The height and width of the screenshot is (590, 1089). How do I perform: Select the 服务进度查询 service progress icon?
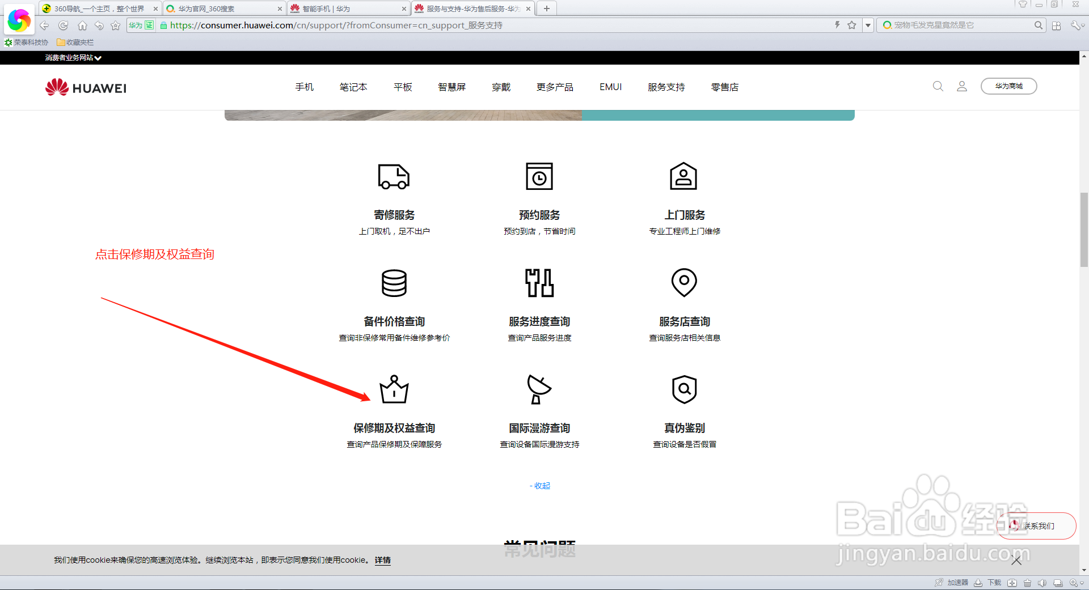tap(539, 283)
